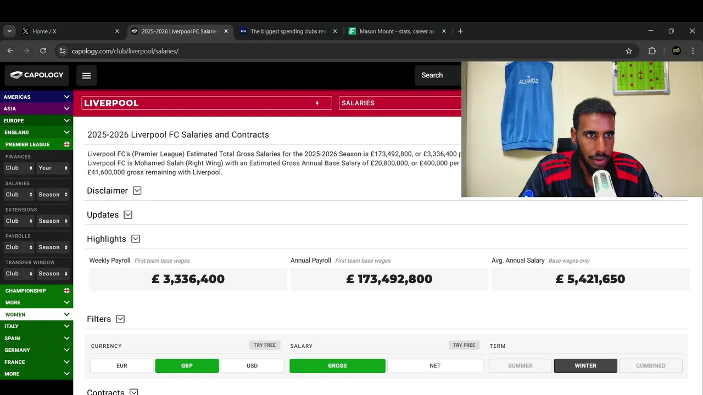
Task: Click TRY FREE next to Salary
Action: [464, 345]
